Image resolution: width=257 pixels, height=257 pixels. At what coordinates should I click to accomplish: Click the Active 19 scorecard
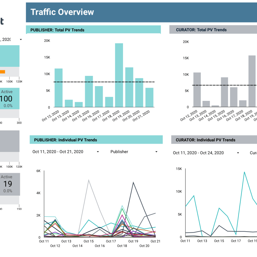tap(10, 184)
